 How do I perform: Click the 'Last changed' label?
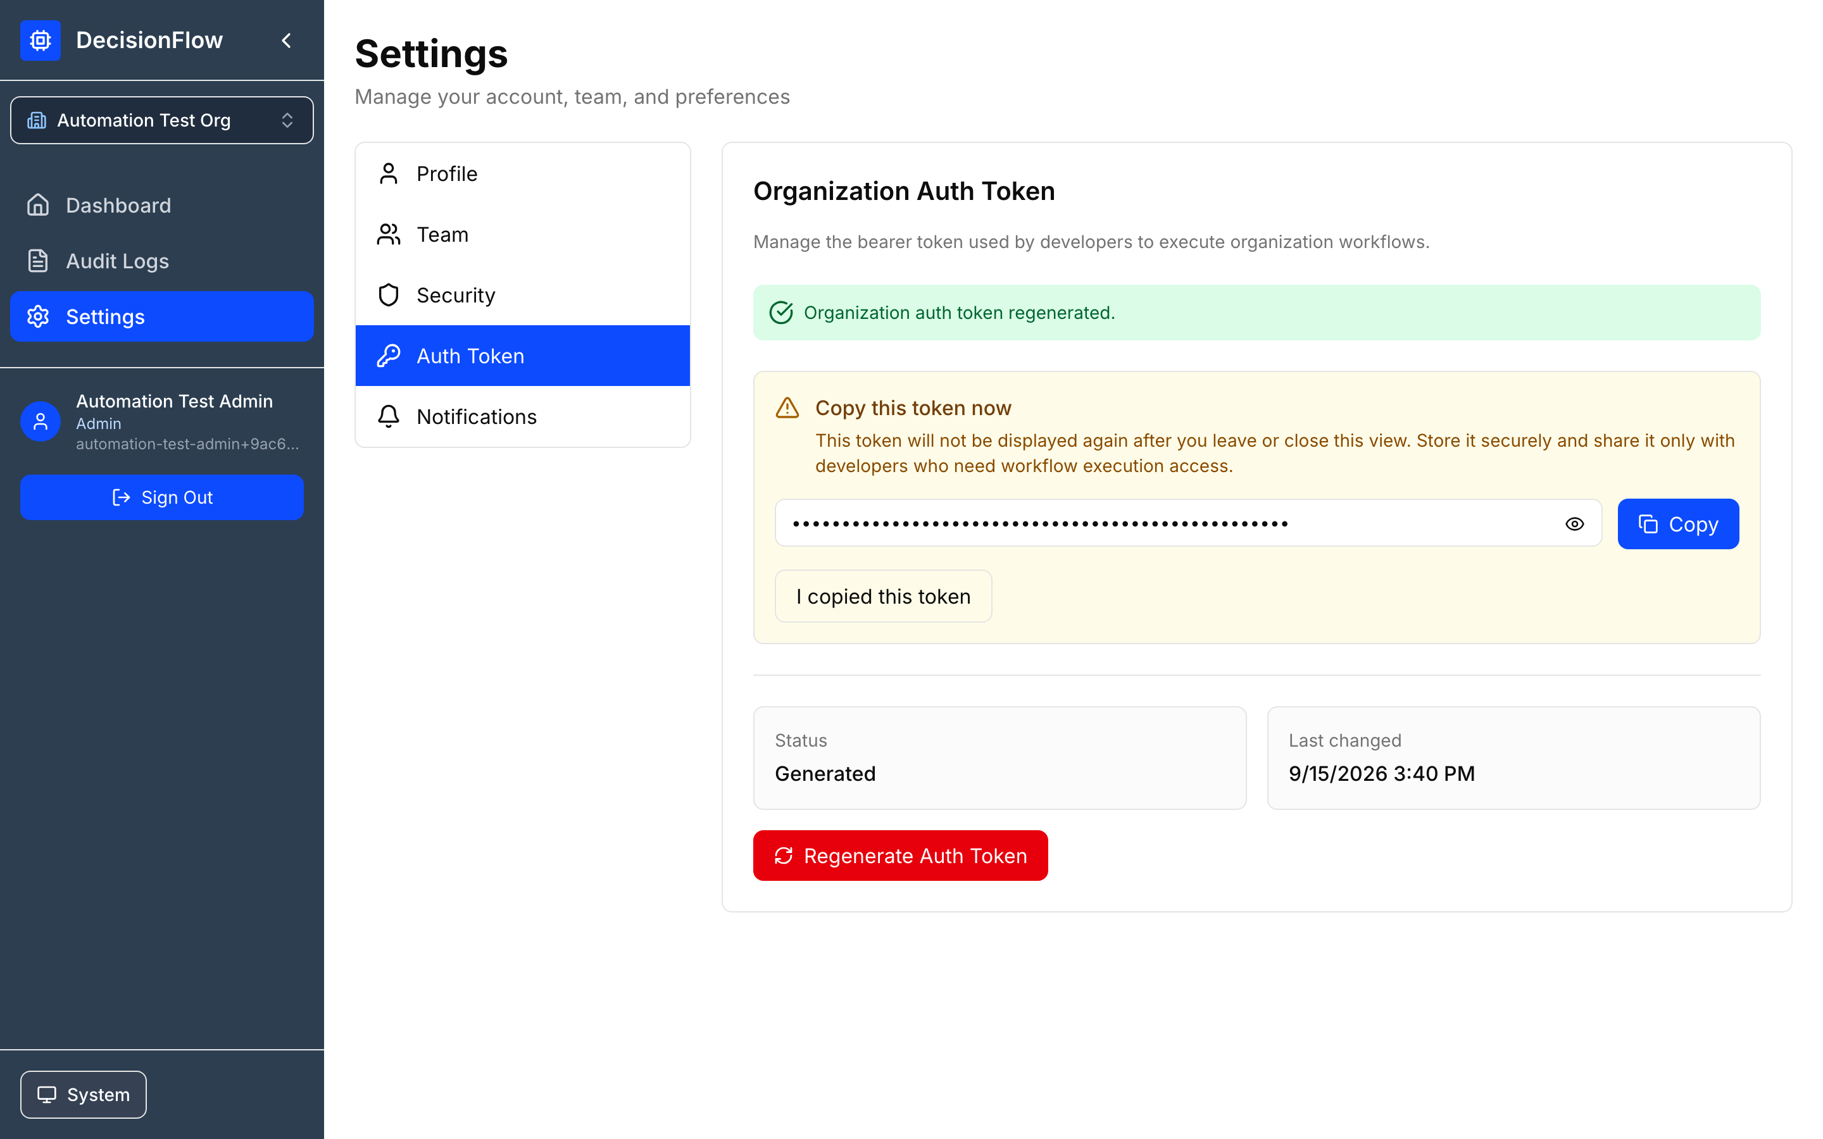point(1344,740)
